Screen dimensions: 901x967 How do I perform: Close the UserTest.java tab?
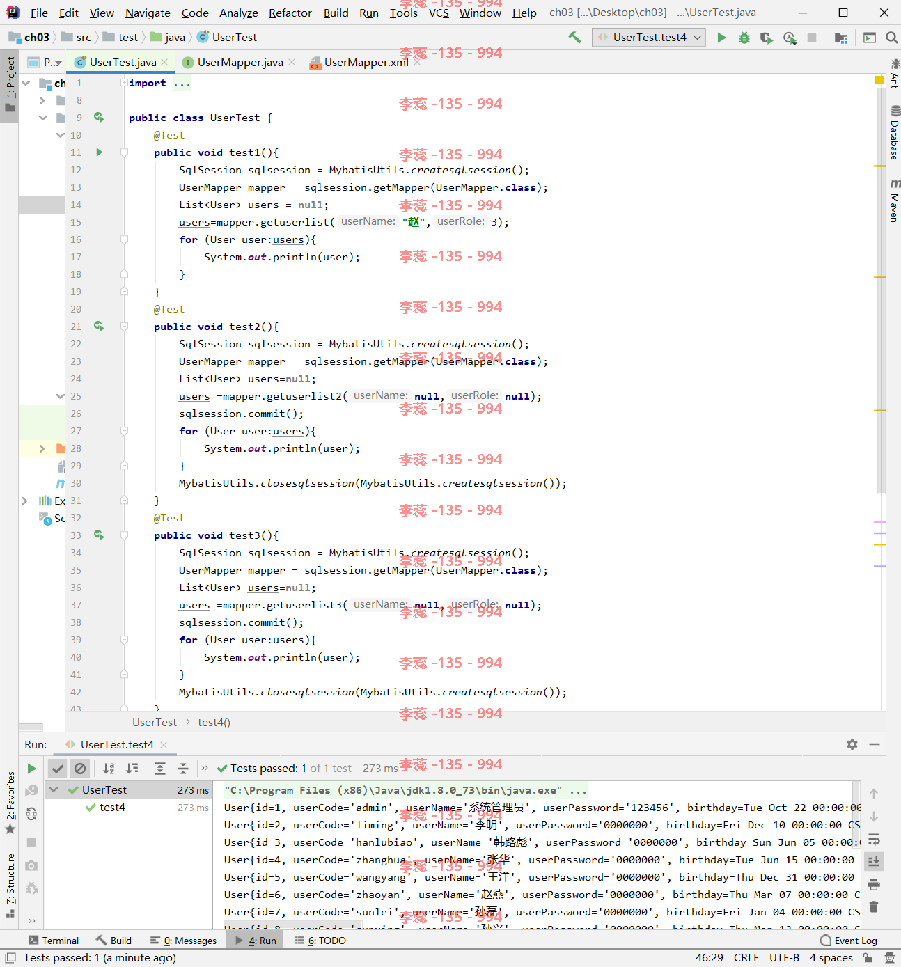(164, 62)
